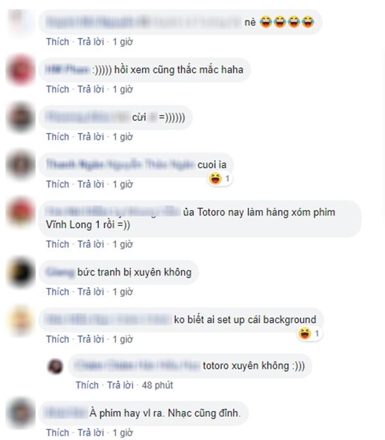
Task: Click avatar of "hồi xem cũng thắc mắc" commenter
Action: tap(21, 70)
